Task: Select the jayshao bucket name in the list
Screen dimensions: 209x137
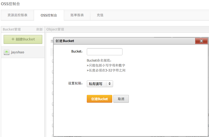Action: pyautogui.click(x=17, y=52)
